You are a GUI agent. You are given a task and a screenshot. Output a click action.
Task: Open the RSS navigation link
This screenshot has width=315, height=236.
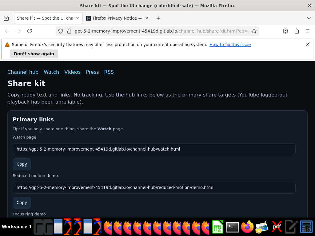coord(109,72)
